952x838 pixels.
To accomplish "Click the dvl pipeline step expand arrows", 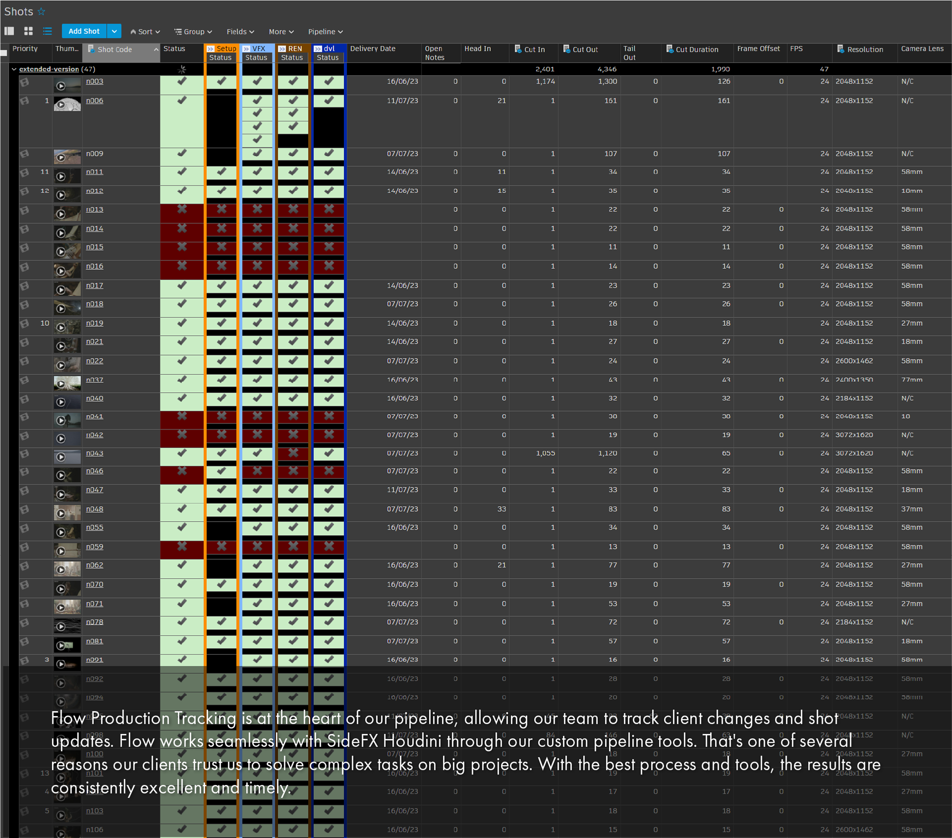I will [x=318, y=49].
